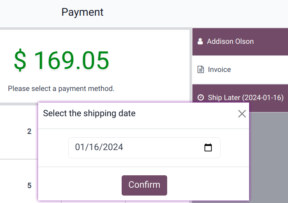Click the $ 169.05 amount due
Image resolution: width=288 pixels, height=203 pixels.
[62, 60]
